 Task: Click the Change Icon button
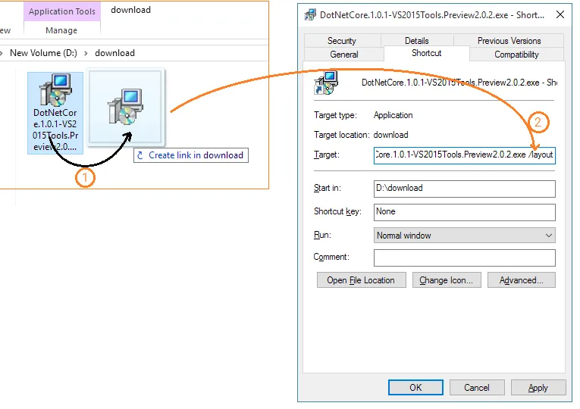(x=447, y=280)
